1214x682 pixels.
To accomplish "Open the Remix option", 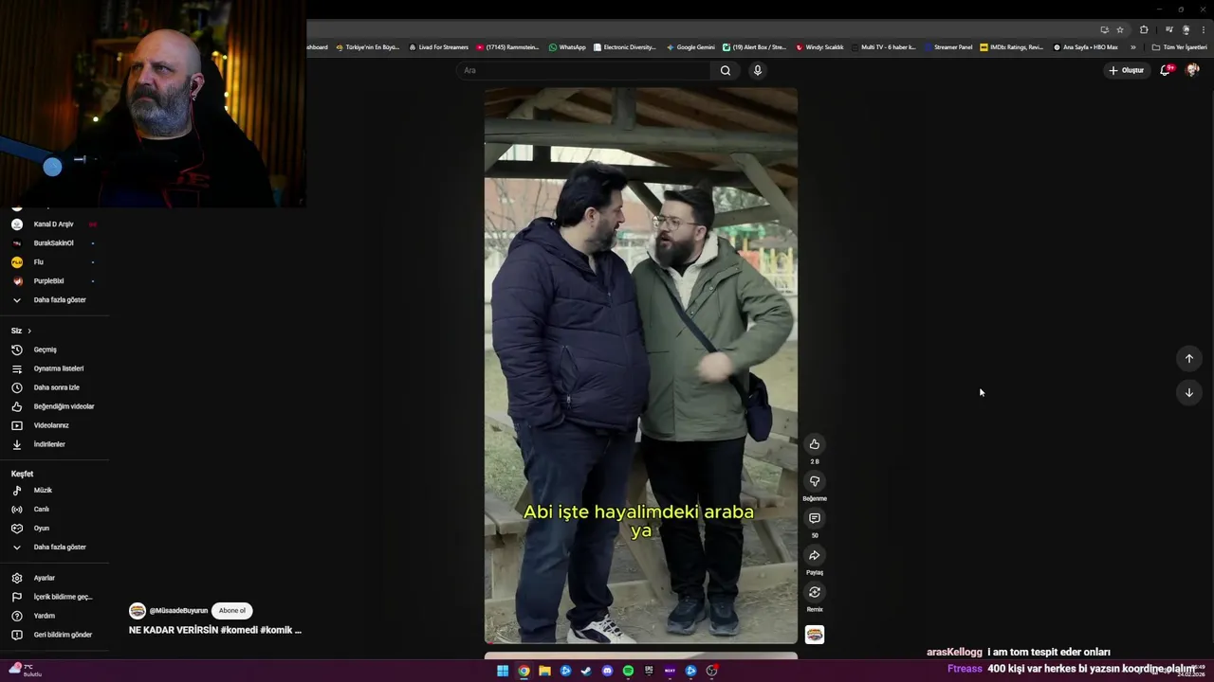I will 814,592.
